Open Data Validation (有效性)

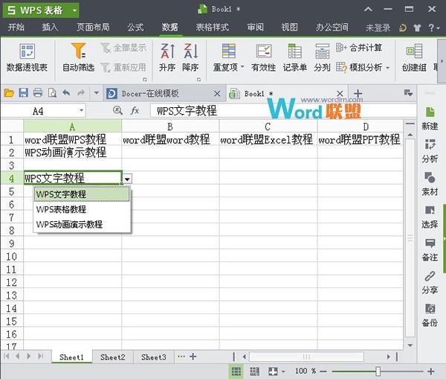pyautogui.click(x=263, y=58)
